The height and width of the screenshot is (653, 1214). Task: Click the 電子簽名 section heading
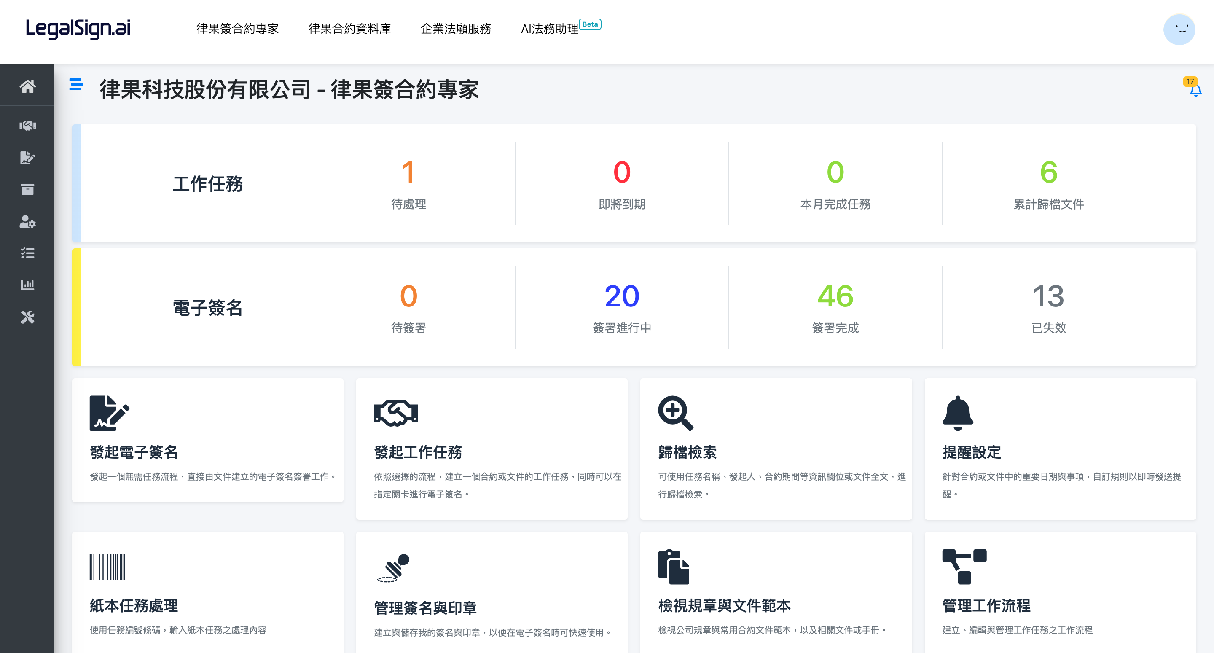(x=207, y=307)
